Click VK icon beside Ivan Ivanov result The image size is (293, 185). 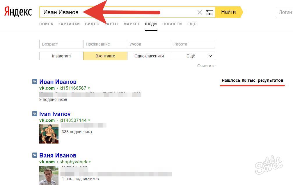pyautogui.click(x=35, y=114)
